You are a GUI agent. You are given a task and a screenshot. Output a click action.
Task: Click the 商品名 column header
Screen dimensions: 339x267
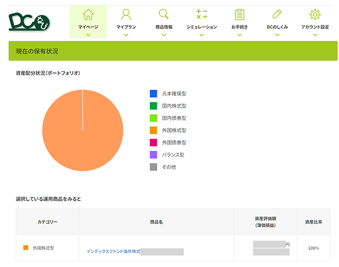point(156,222)
